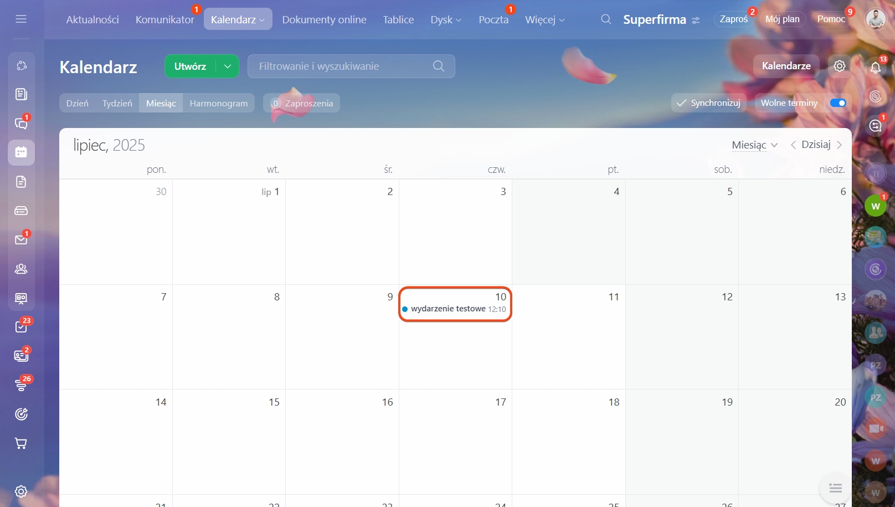This screenshot has height=507, width=895.
Task: Open the Miesiąc view dropdown on right
Action: coord(755,145)
